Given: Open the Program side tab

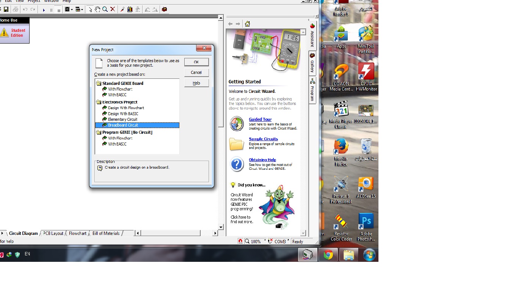Looking at the screenshot, I should (312, 90).
